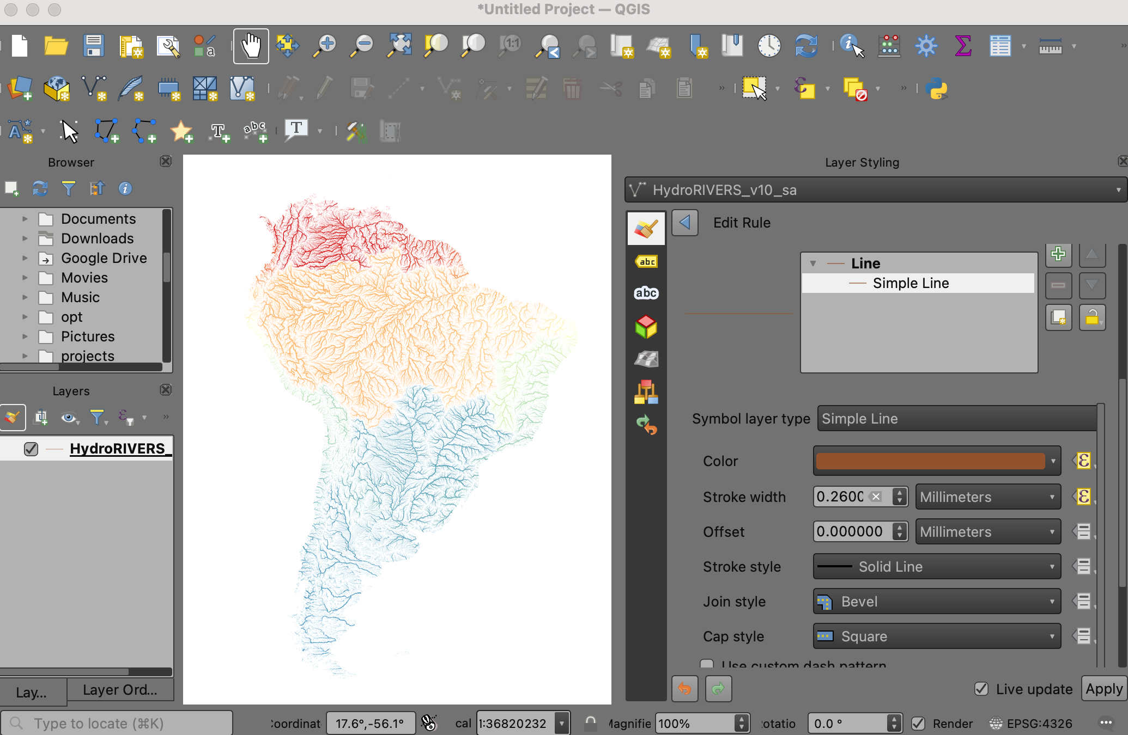This screenshot has width=1128, height=735.
Task: Expand the Documents folder in Browser
Action: click(25, 219)
